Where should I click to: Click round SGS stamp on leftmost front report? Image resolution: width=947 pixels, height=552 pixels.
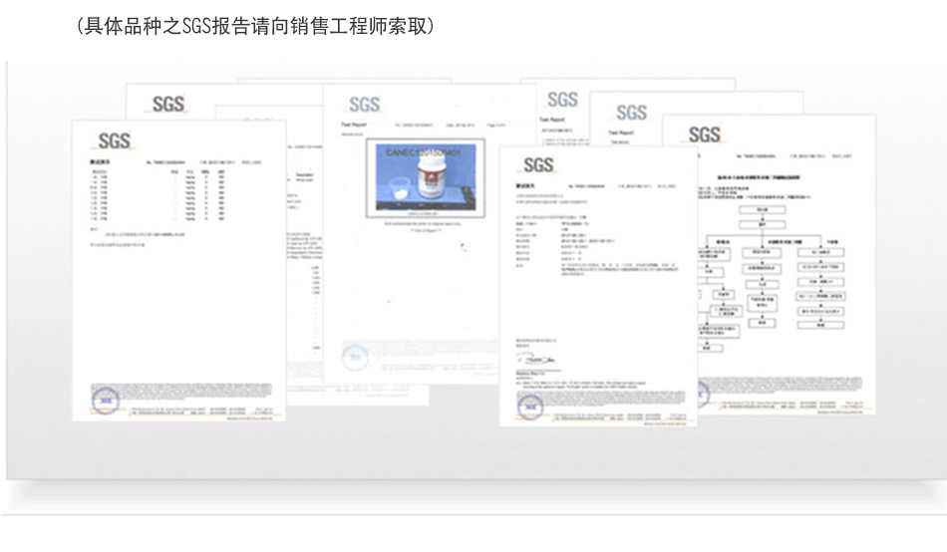(104, 401)
